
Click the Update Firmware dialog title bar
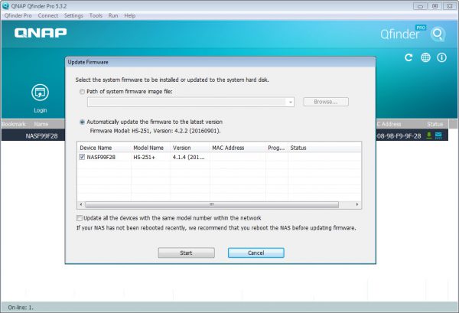[220, 62]
